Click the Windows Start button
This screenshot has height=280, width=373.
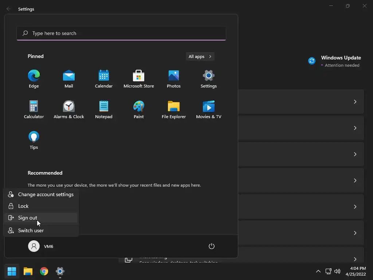click(12, 271)
